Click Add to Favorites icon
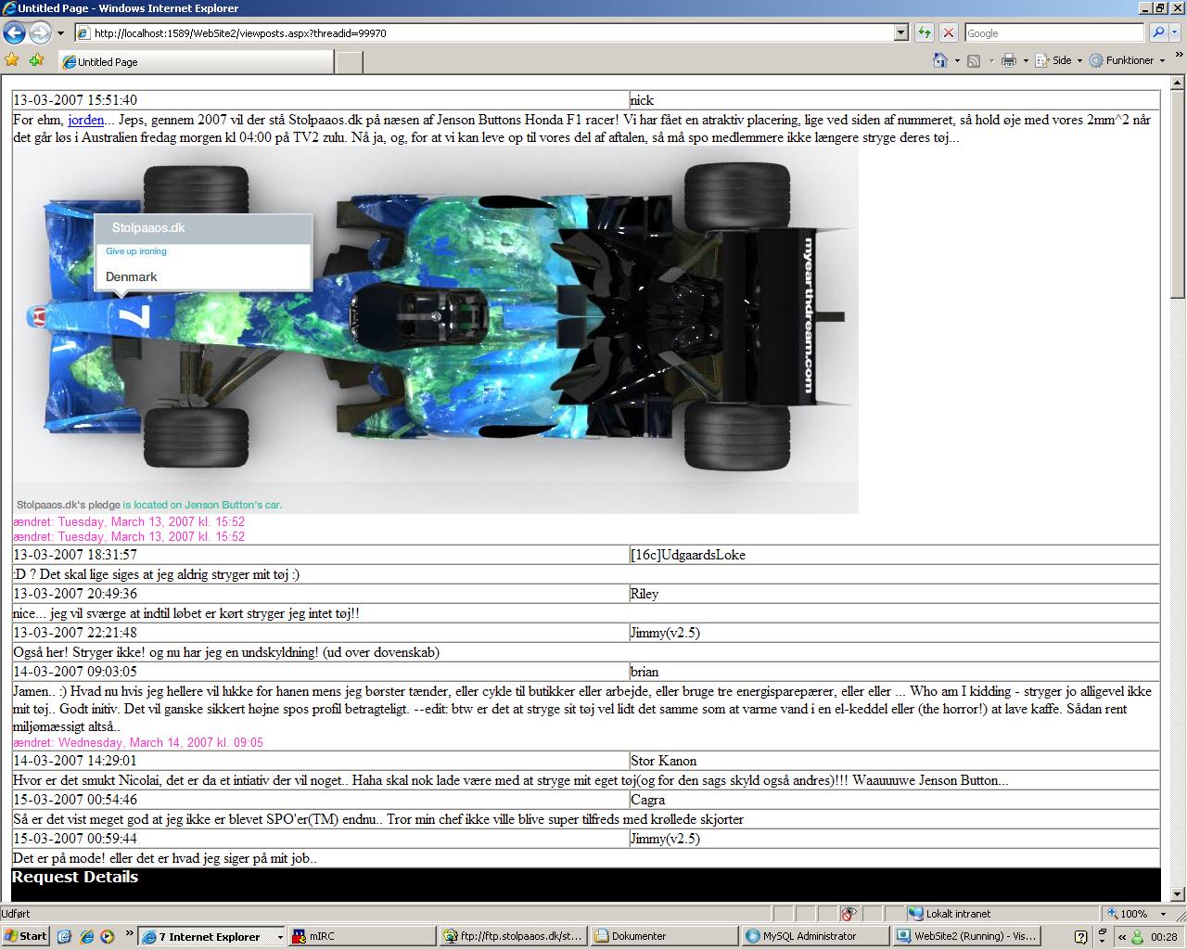 tap(36, 60)
